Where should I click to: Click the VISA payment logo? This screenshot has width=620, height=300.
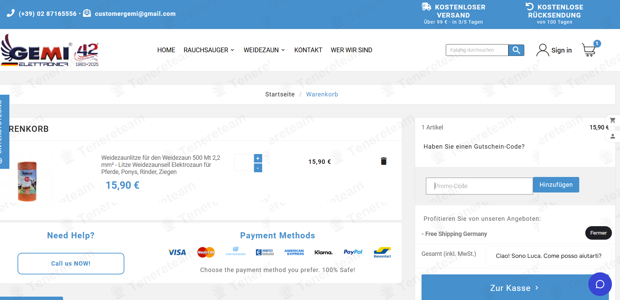pyautogui.click(x=177, y=252)
